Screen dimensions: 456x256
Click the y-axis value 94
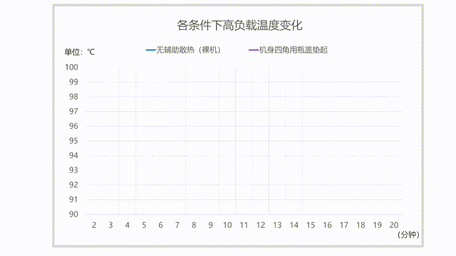(74, 156)
